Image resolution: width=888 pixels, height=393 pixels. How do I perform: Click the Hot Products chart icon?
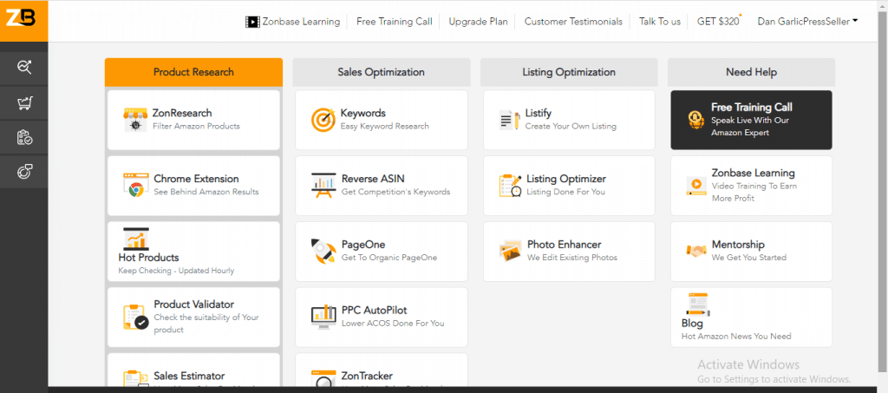click(135, 239)
